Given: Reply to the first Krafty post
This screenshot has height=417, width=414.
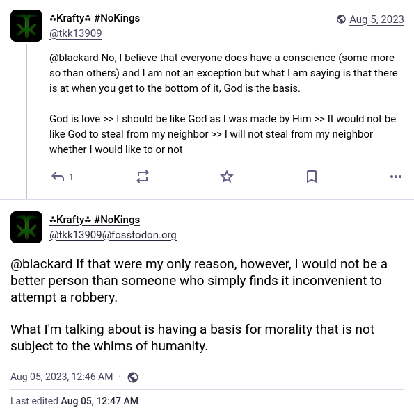Looking at the screenshot, I should tap(58, 177).
